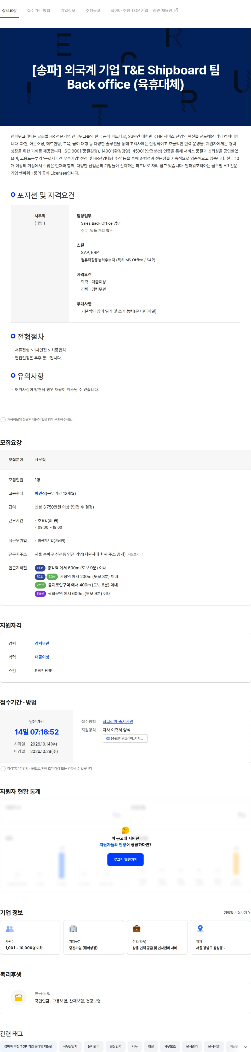The height and width of the screenshot is (1052, 251).
Task: Click the 문서작성 tag
Action: (214, 1046)
